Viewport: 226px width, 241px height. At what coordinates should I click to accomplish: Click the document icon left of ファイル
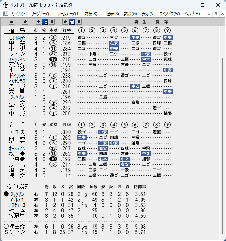point(5,14)
